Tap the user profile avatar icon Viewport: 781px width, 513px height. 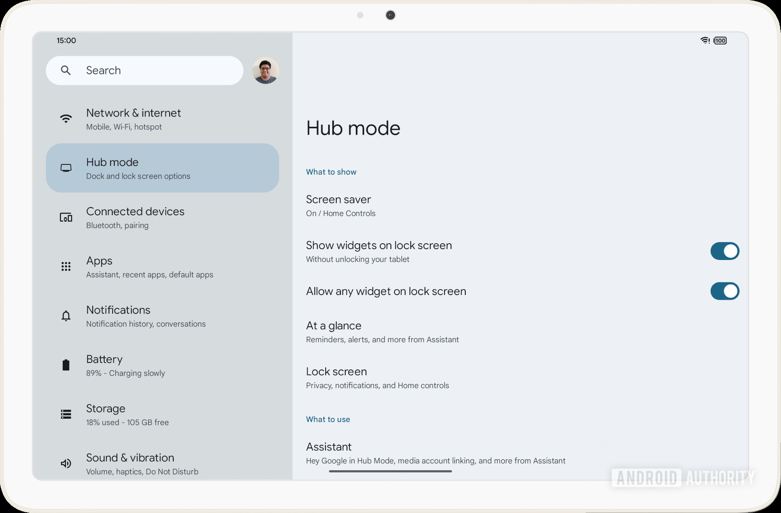265,70
